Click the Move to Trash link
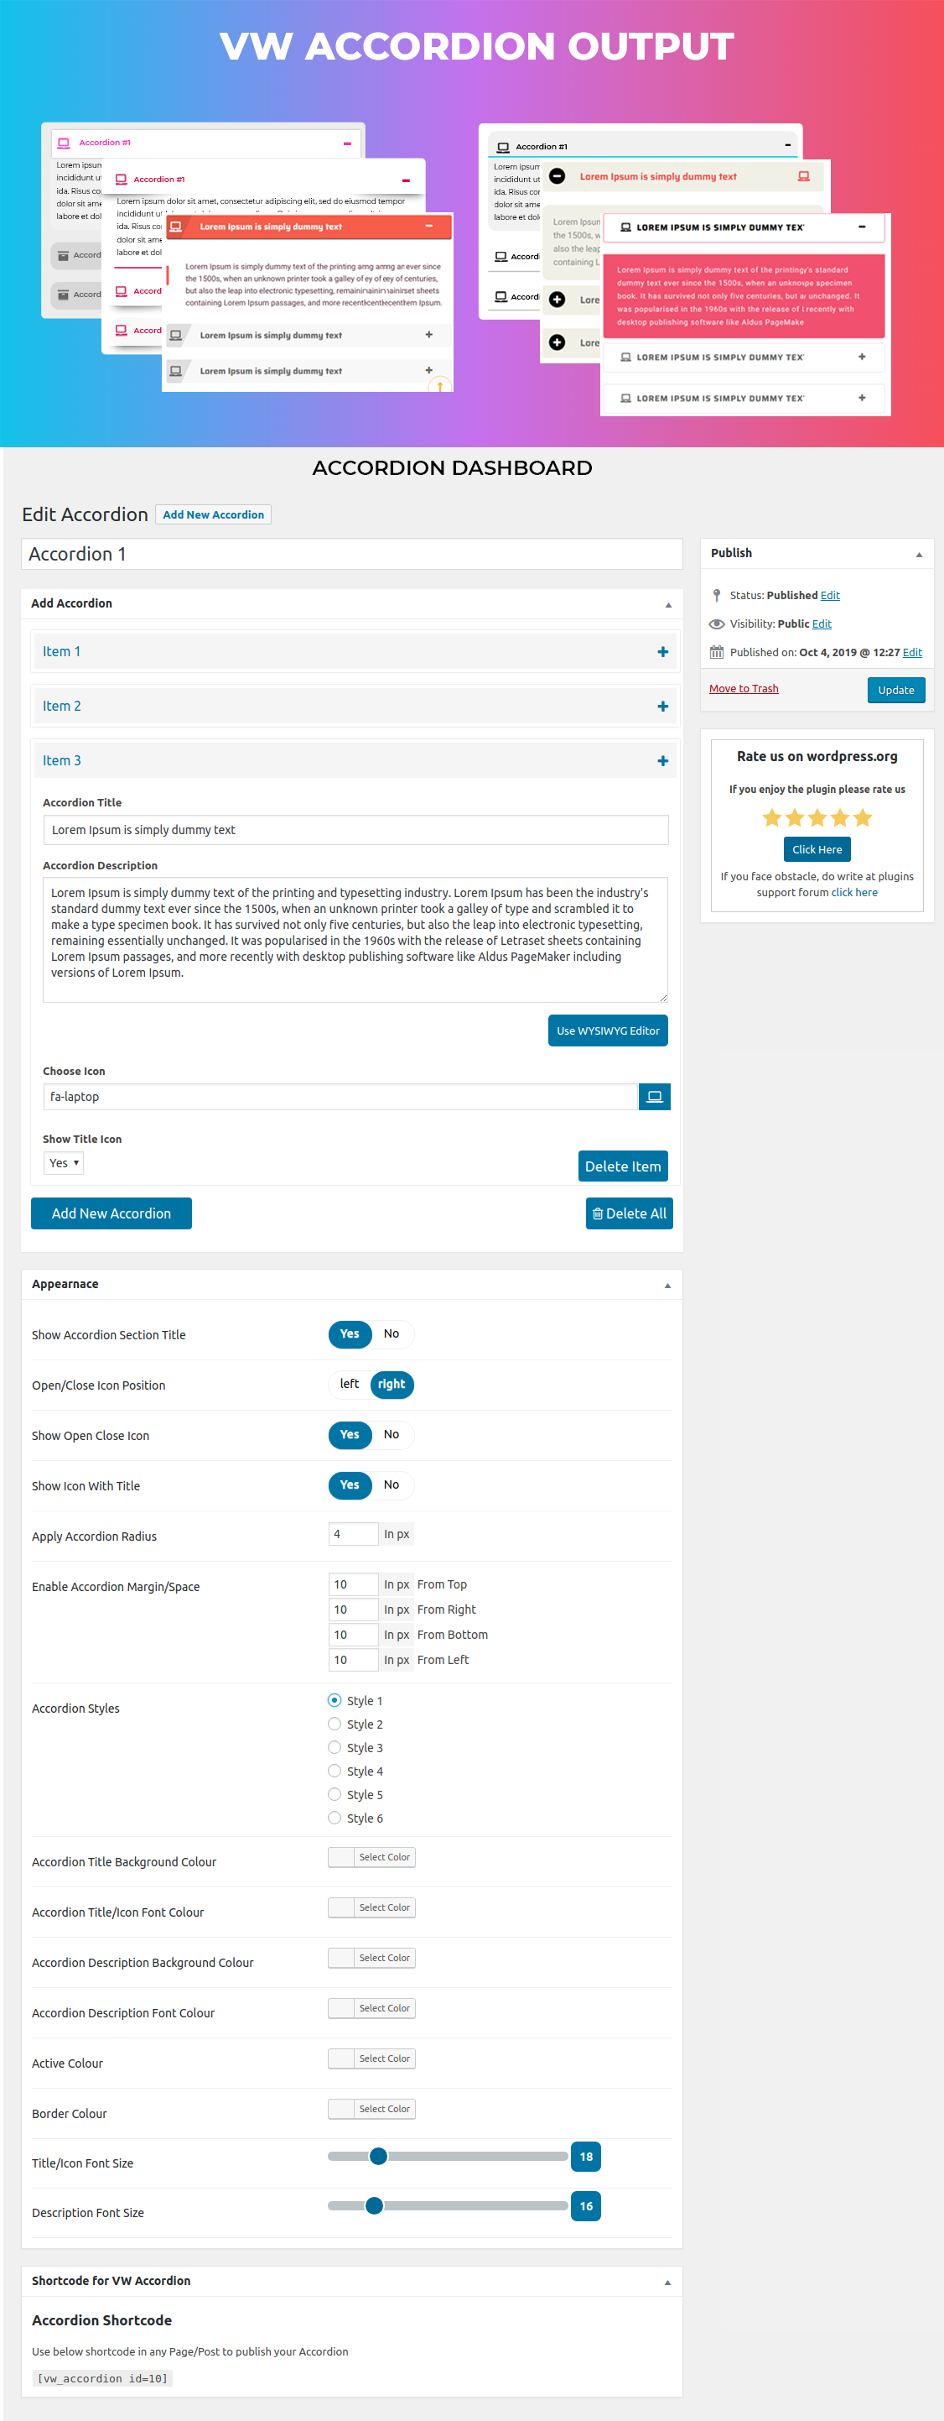Screen dimensions: 944x2421 pos(744,688)
